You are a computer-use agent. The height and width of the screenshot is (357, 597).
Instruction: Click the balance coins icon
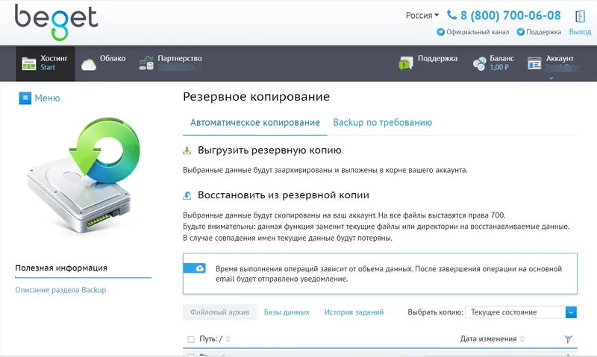click(479, 63)
